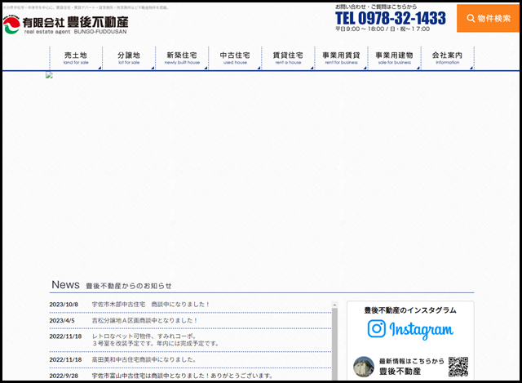Click the 2023/4/5 news date

62,320
